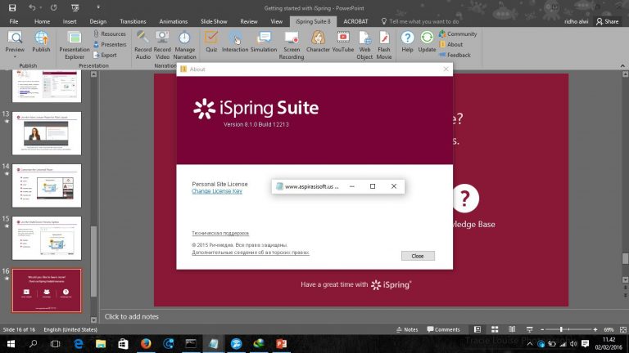
Task: Collapse the ribbon with the chevron
Action: (x=622, y=65)
